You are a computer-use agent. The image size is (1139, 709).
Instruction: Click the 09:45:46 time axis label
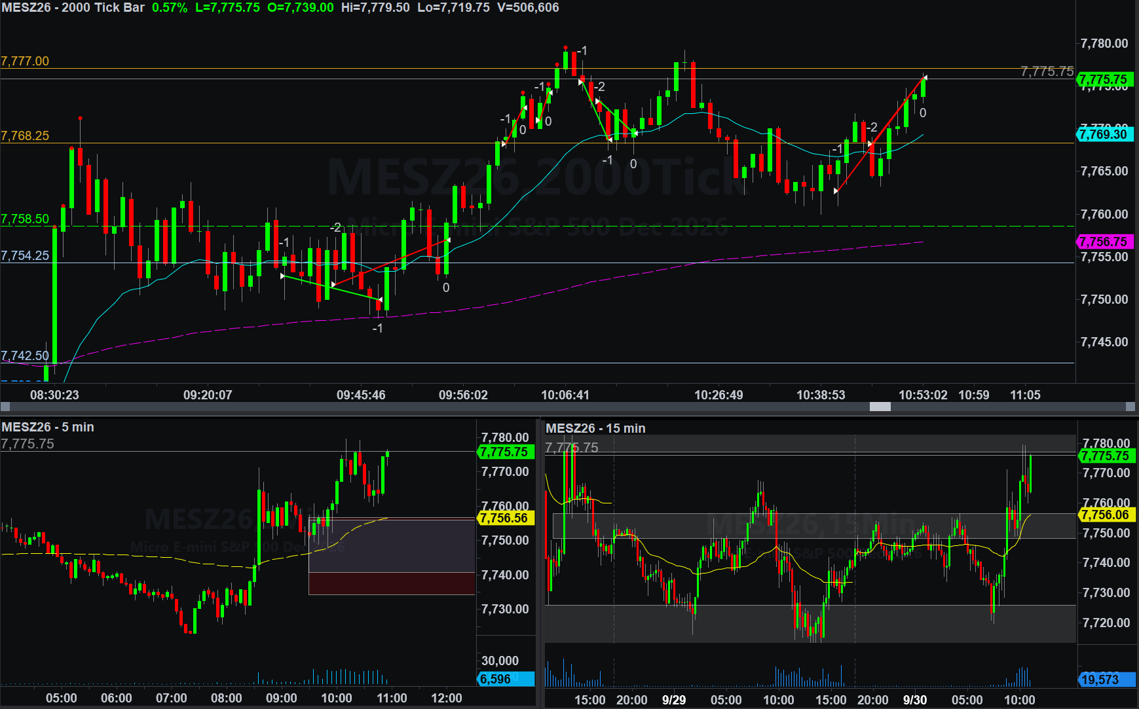361,395
